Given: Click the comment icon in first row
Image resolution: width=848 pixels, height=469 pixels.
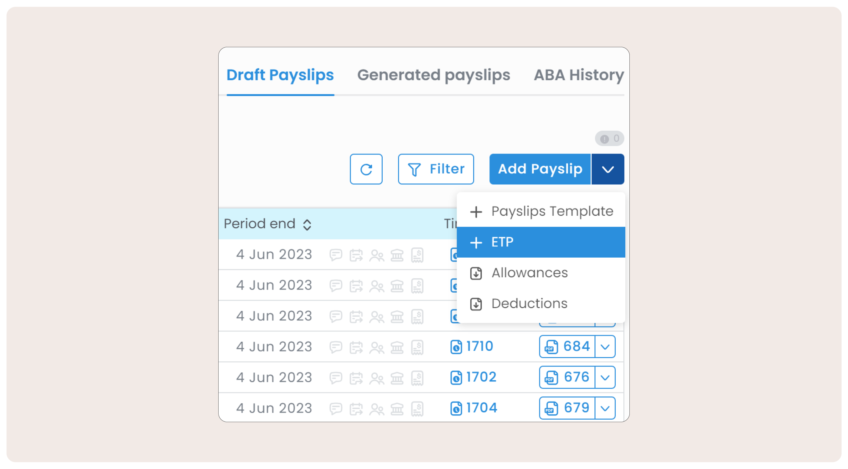Looking at the screenshot, I should pyautogui.click(x=335, y=255).
